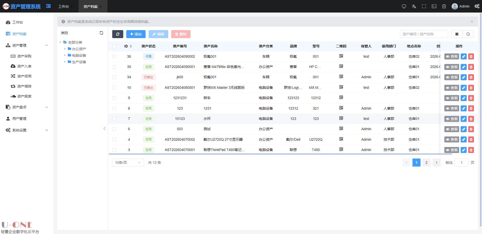
Task: Click the search magnifier icon button
Action: [x=468, y=34]
